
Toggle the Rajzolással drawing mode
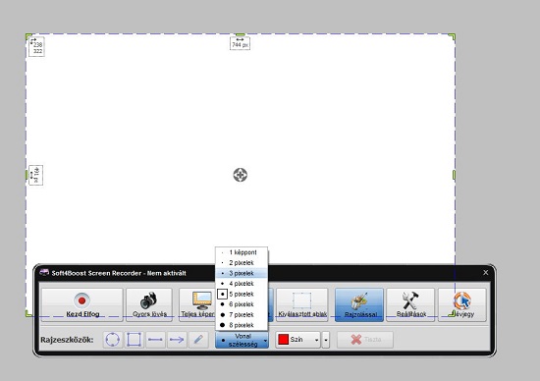click(359, 304)
